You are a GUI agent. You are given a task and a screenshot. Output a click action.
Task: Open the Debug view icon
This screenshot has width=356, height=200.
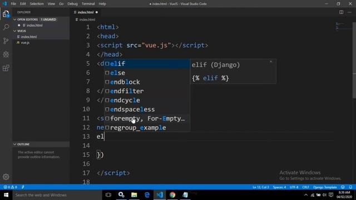(6, 54)
